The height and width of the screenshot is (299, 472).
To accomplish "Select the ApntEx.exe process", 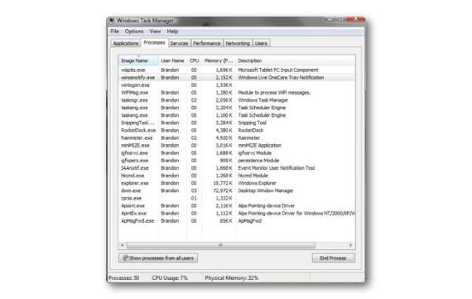I will [237, 213].
